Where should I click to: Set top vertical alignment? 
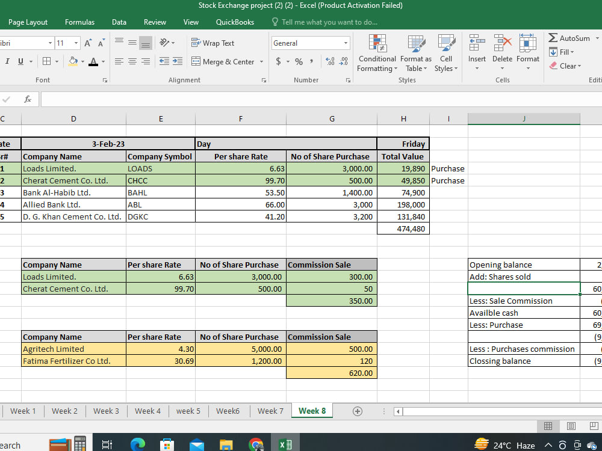click(x=119, y=42)
